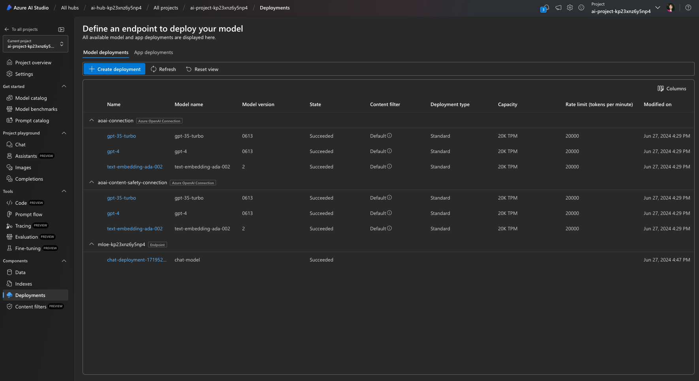The height and width of the screenshot is (381, 699).
Task: Go to All hubs breadcrumb
Action: 70,7
